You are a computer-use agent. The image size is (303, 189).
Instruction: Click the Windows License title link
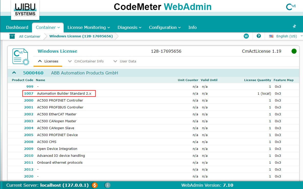[57, 51]
